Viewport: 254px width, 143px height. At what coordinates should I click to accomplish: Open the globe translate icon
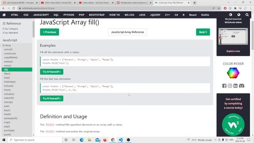click(239, 15)
